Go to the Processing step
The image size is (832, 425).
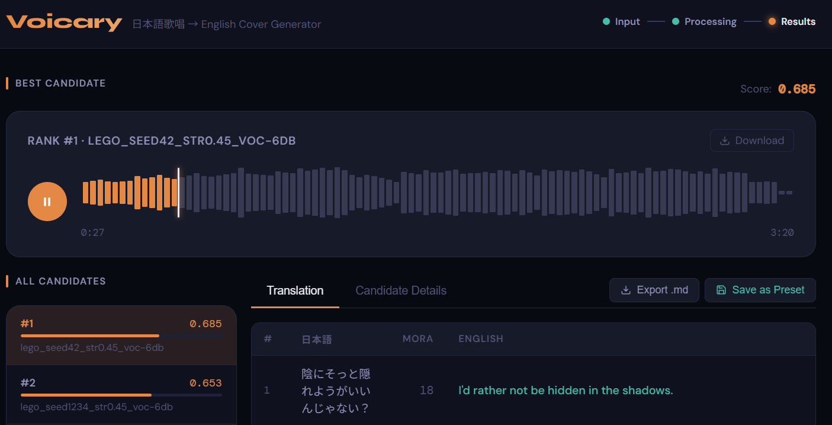point(704,21)
